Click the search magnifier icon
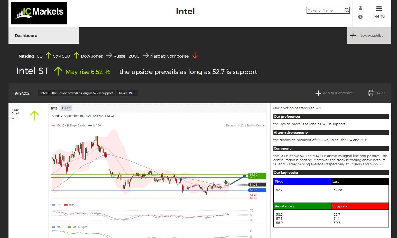Viewport: 397px width, 238px height. [x=347, y=10]
